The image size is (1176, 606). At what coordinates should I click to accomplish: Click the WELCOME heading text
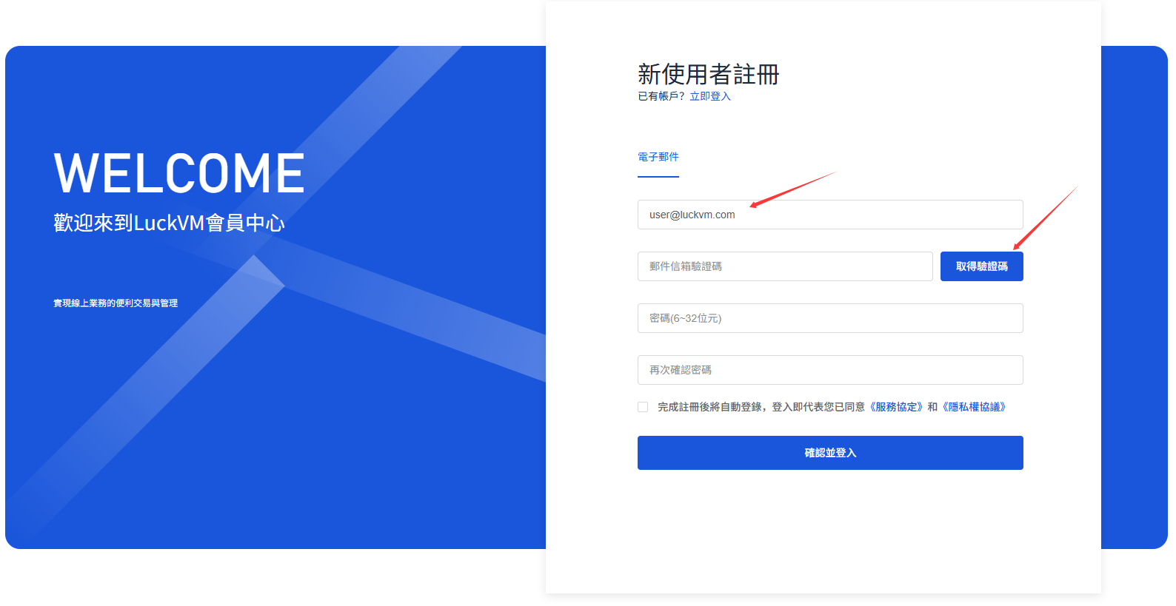click(x=179, y=173)
